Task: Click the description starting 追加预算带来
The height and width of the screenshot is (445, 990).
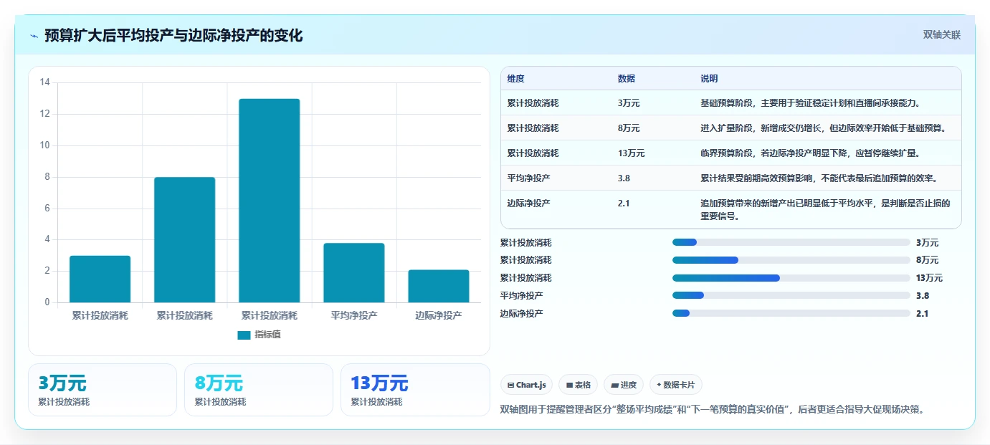Action: 825,209
